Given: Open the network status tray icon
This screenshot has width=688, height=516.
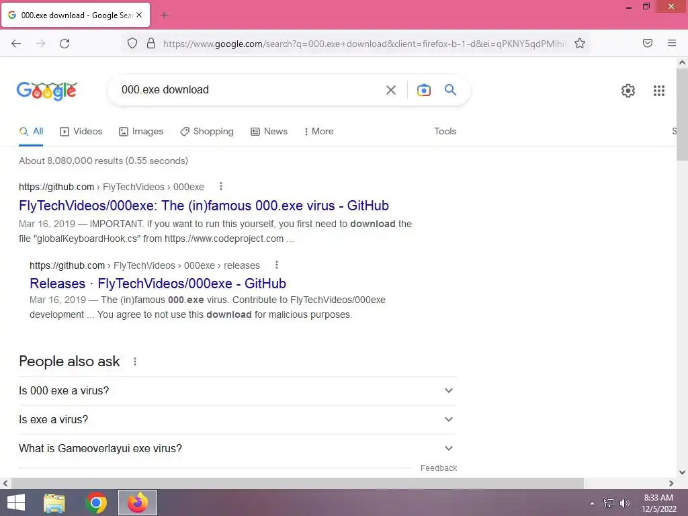Looking at the screenshot, I should 609,503.
